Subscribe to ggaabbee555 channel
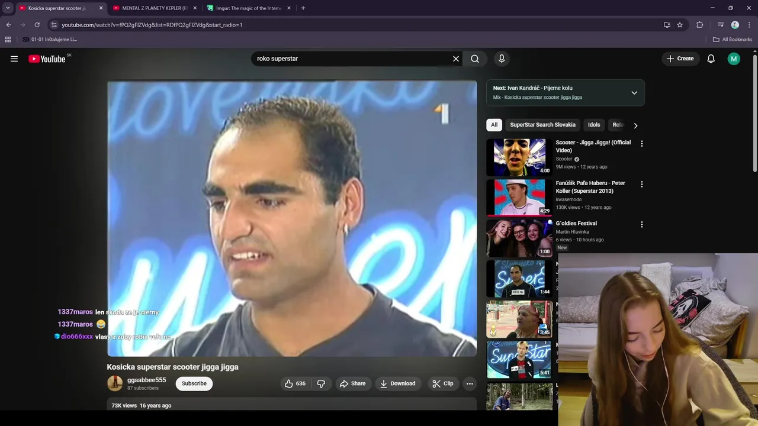This screenshot has width=758, height=426. click(194, 383)
